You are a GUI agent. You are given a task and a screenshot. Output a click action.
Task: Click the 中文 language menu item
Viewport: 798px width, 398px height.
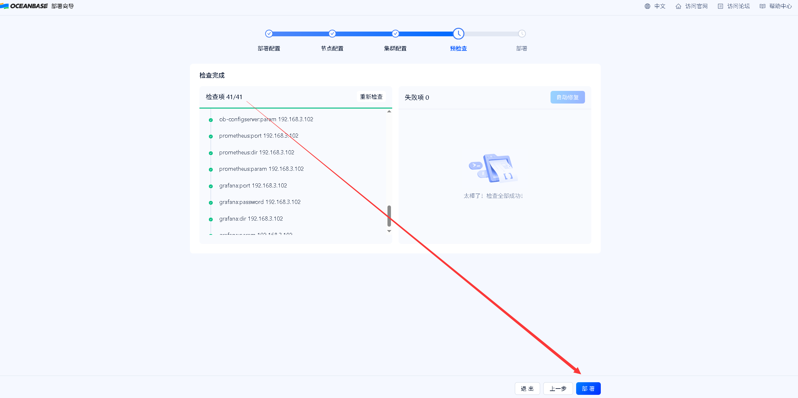point(660,6)
